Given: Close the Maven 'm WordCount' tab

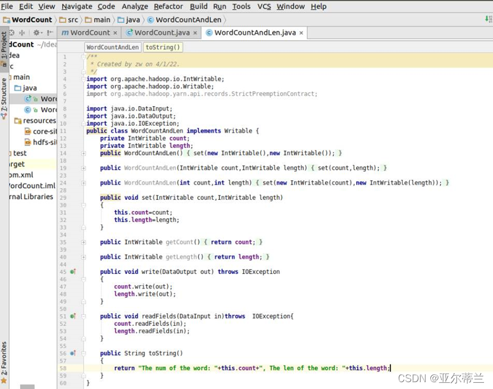Looking at the screenshot, I should pos(115,33).
